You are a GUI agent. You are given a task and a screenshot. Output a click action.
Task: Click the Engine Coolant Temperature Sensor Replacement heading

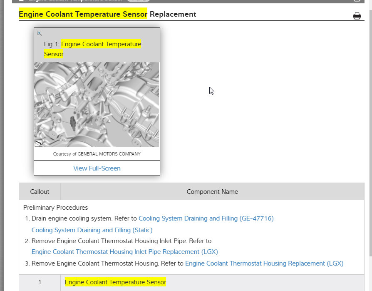(x=107, y=14)
